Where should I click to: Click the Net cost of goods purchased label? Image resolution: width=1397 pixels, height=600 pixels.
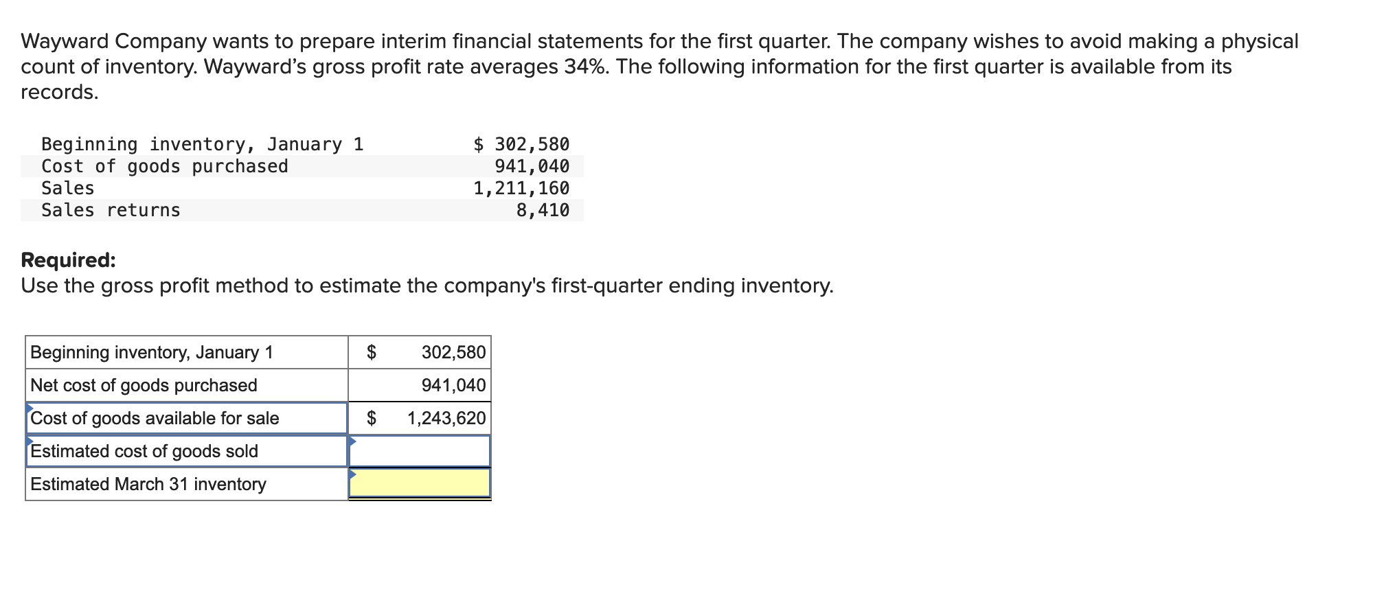pos(144,385)
